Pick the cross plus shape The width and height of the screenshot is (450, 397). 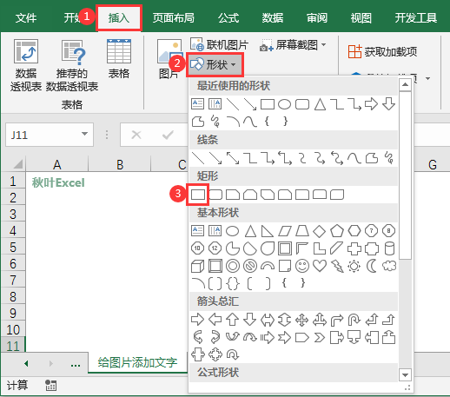click(x=354, y=248)
